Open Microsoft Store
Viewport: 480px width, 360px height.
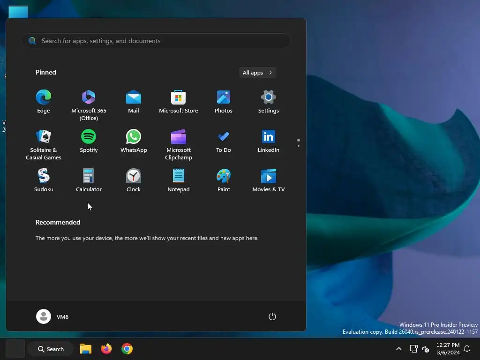[x=179, y=102]
